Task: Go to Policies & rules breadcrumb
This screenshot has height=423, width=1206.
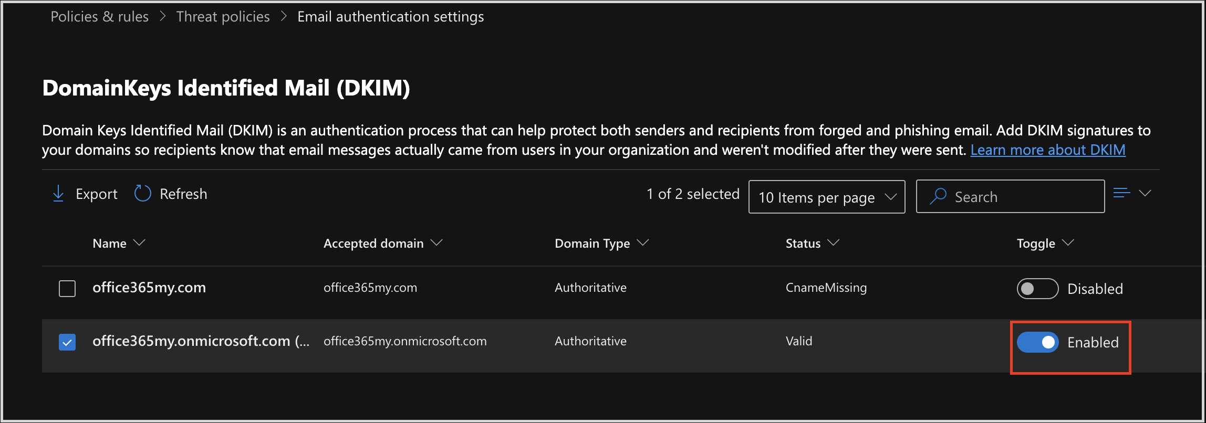Action: coord(99,17)
